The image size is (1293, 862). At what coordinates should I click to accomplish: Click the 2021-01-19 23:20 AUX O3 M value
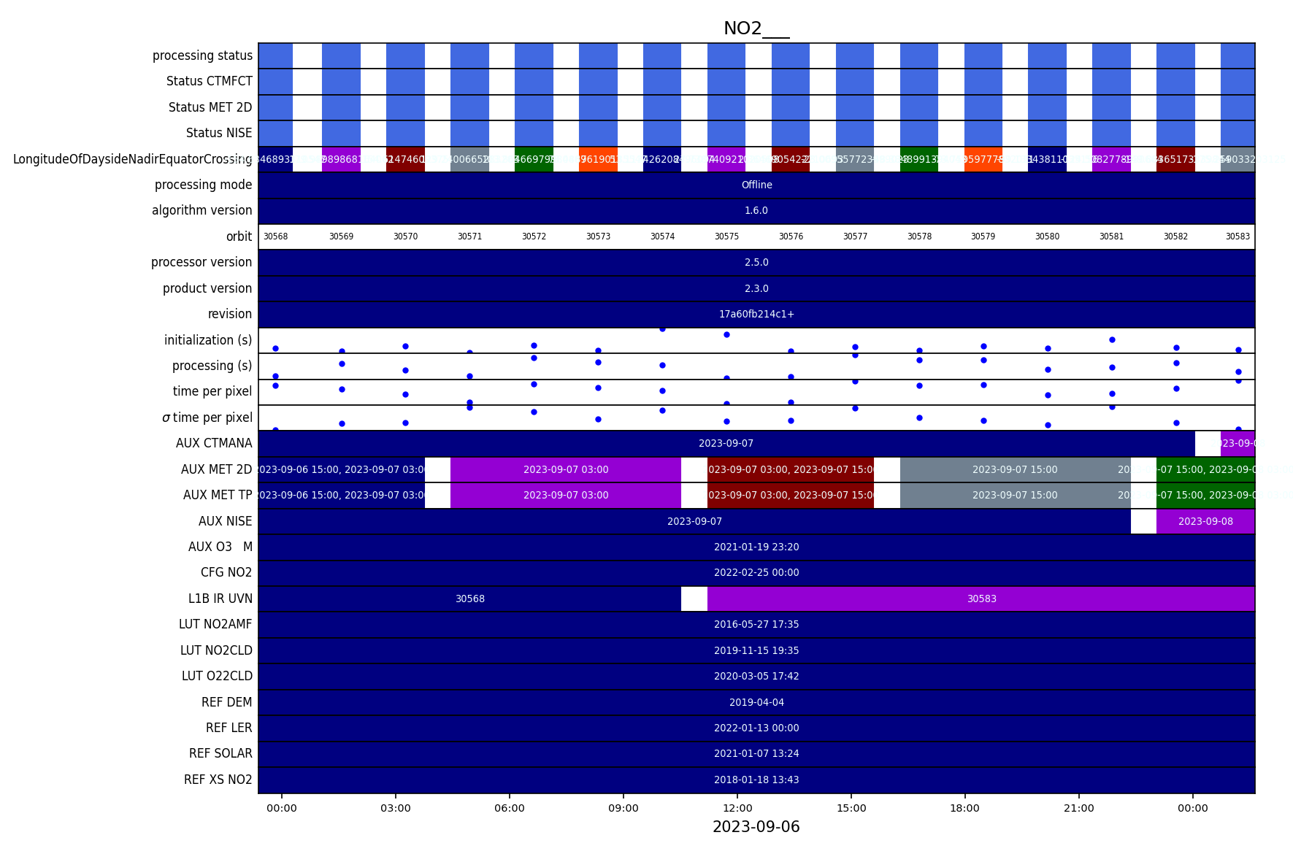click(756, 547)
